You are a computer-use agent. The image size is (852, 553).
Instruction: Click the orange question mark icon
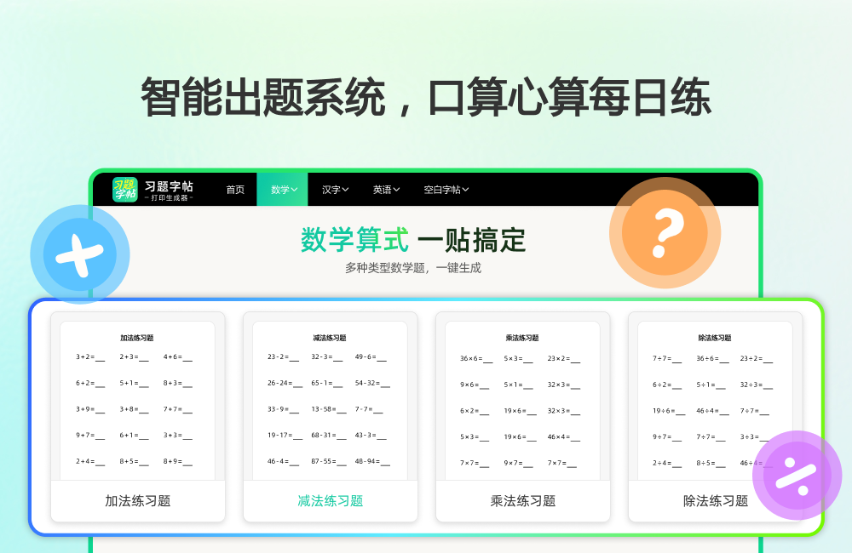(x=665, y=232)
